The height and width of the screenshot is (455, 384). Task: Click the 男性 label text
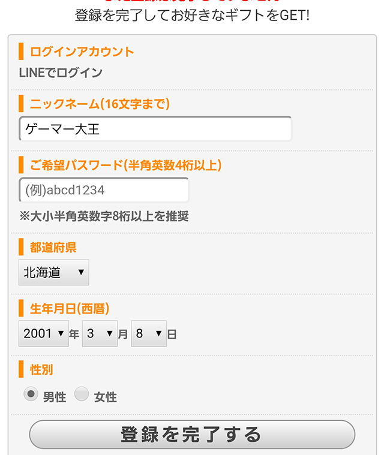(55, 397)
